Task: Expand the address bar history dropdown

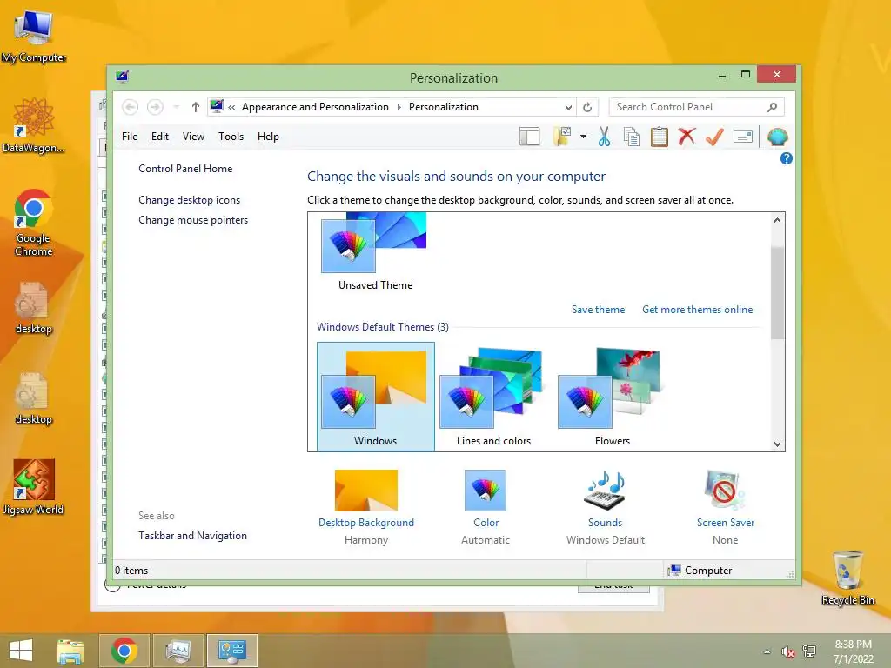Action: point(567,107)
